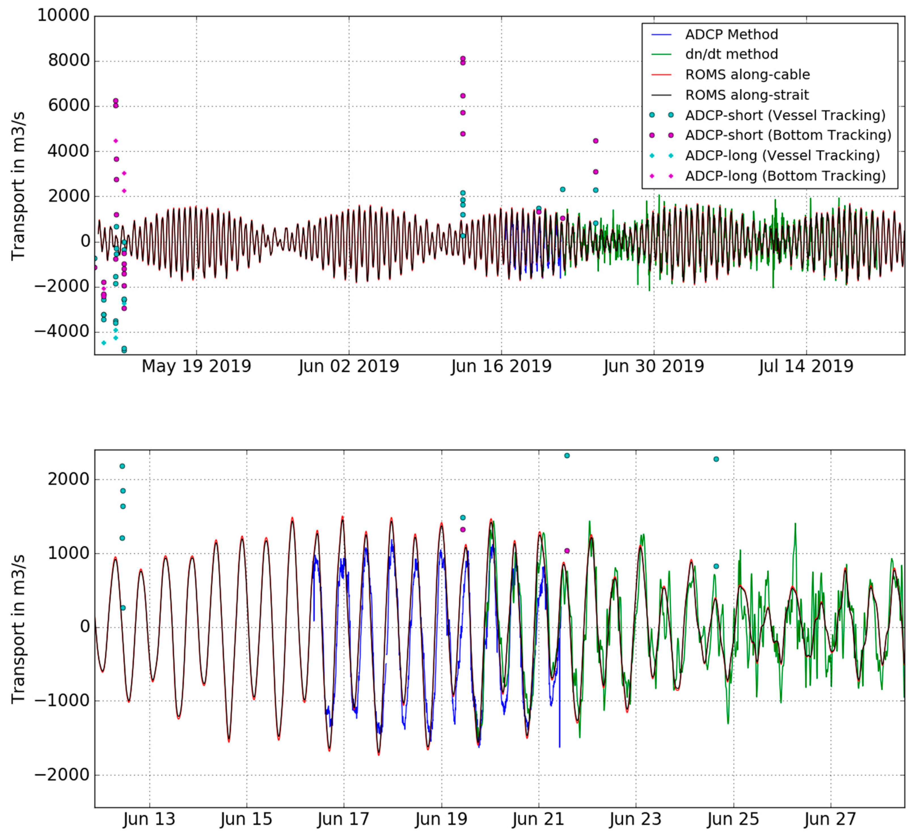This screenshot has height=839, width=920.
Task: Click the Jun 21 label on lower plot
Action: (539, 819)
